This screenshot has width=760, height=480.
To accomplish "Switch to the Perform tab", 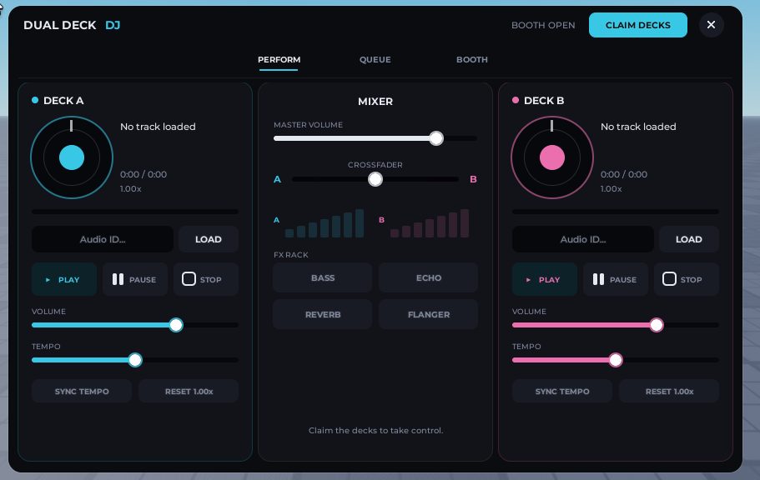I will point(279,59).
